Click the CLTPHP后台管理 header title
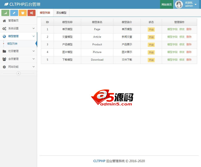 pos(25,4)
